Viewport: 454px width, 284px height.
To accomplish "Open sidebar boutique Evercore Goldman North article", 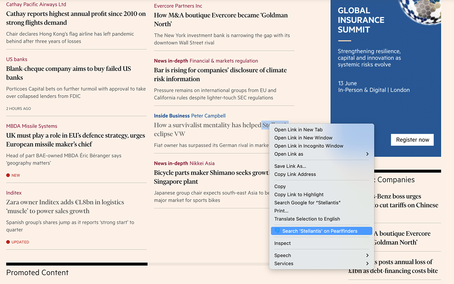I will pos(402,238).
